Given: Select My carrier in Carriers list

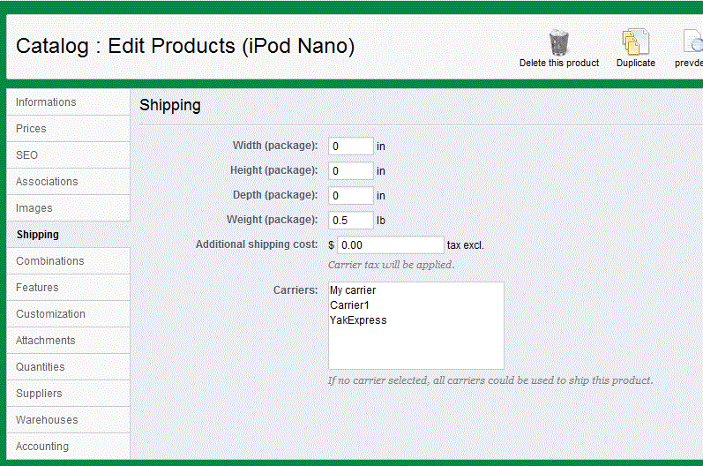Looking at the screenshot, I should 353,290.
